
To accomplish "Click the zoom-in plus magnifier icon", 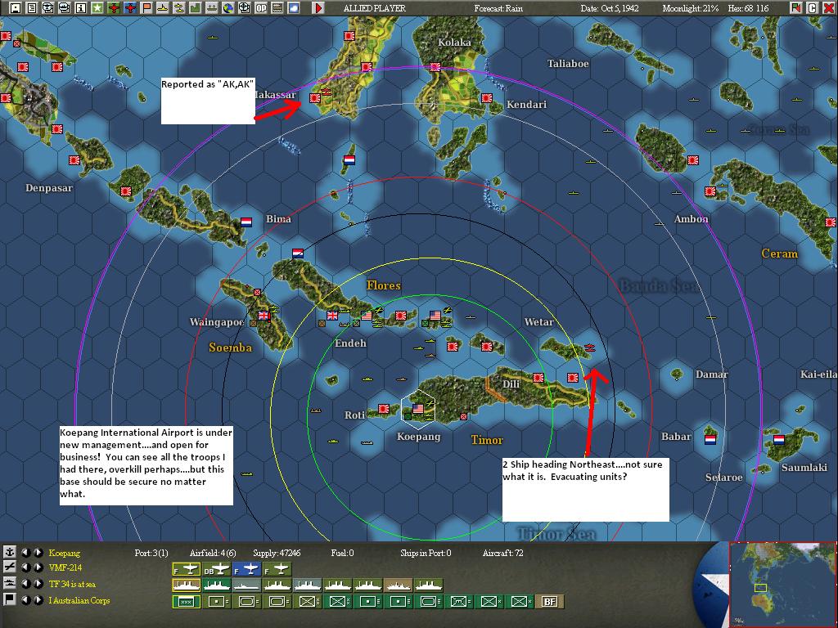I will click(48, 8).
